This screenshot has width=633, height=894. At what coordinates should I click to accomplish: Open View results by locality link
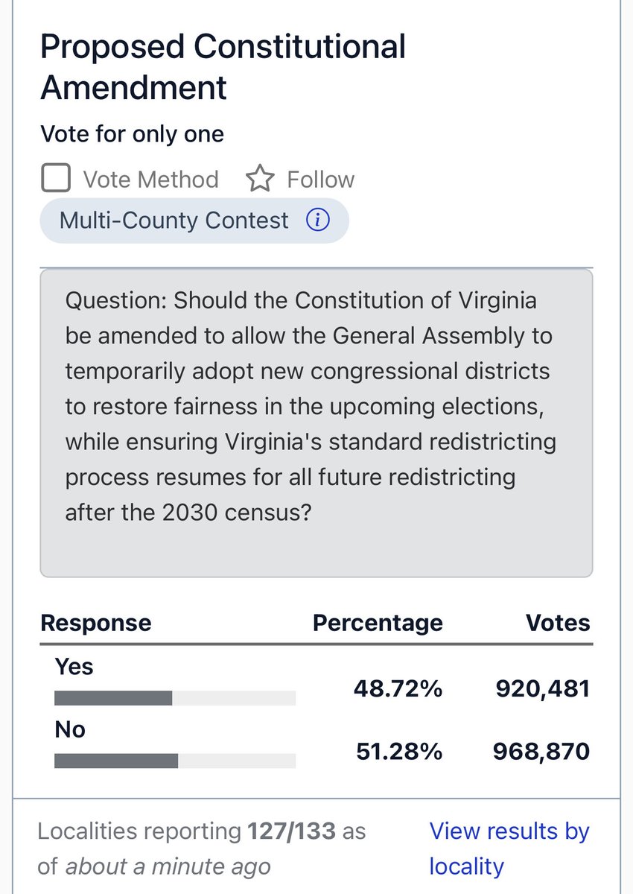[509, 849]
